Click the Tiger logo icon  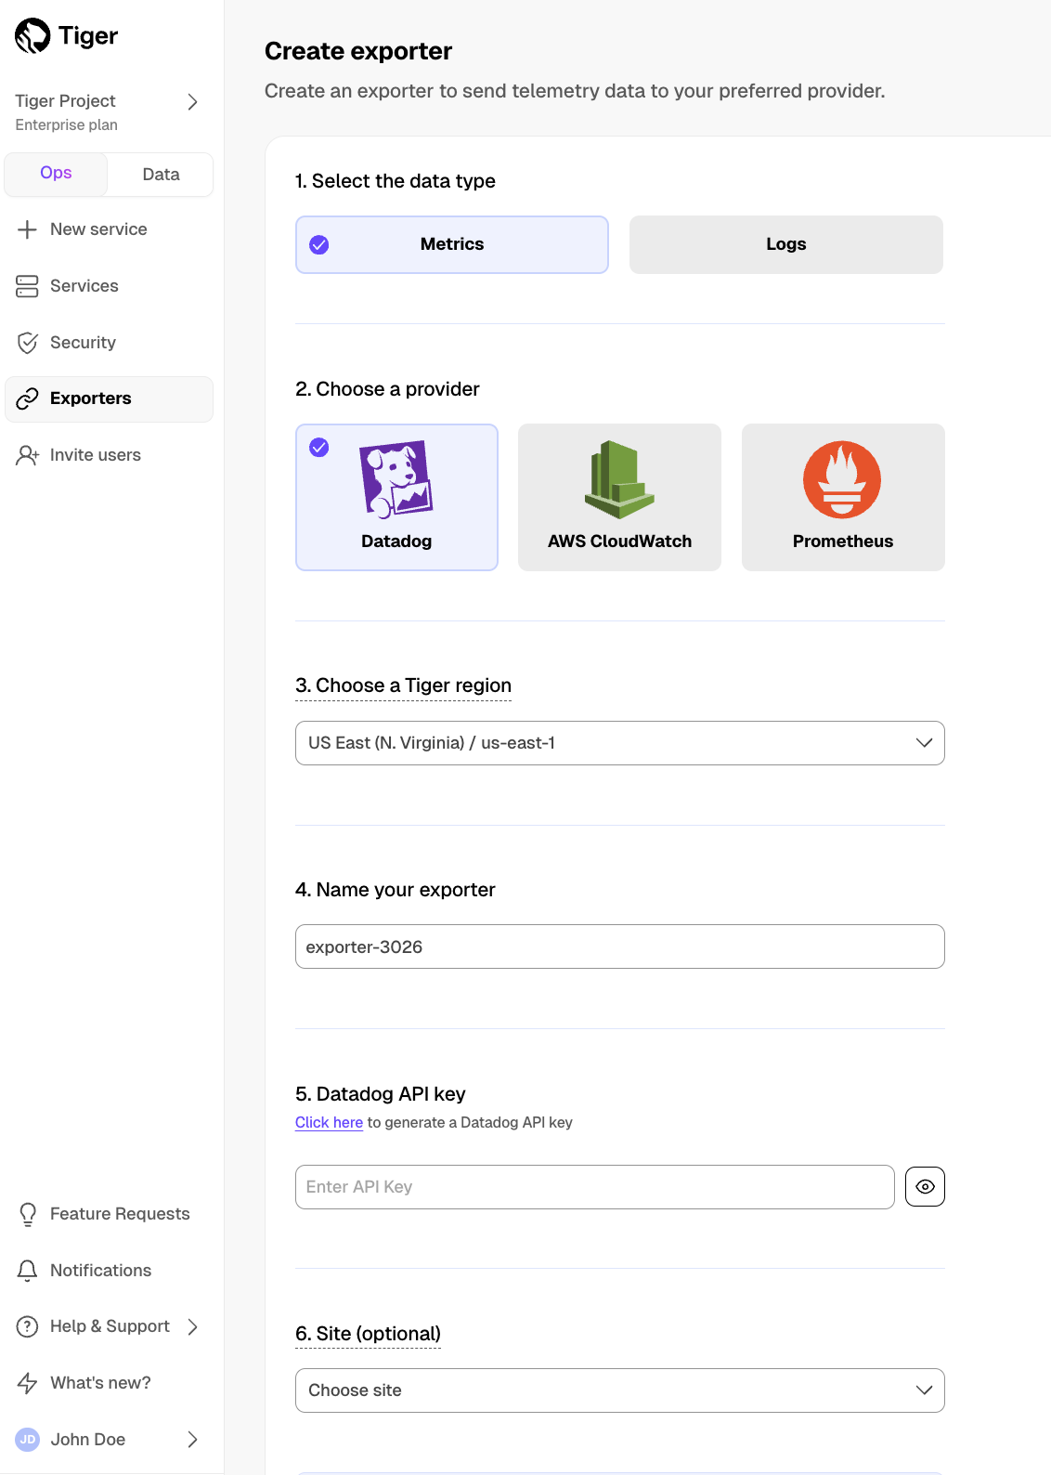click(32, 36)
